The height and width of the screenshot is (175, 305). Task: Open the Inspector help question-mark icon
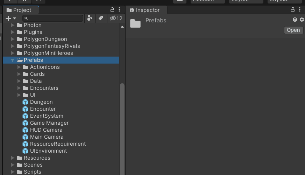pyautogui.click(x=295, y=20)
